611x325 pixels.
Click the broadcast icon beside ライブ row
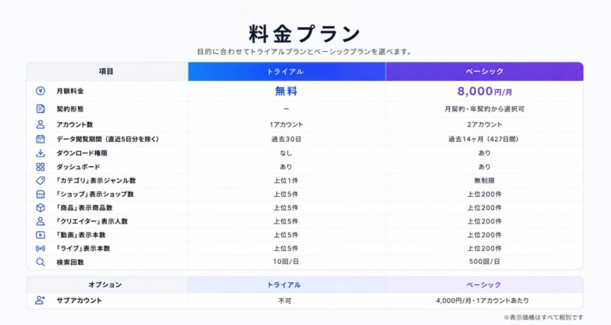click(40, 248)
